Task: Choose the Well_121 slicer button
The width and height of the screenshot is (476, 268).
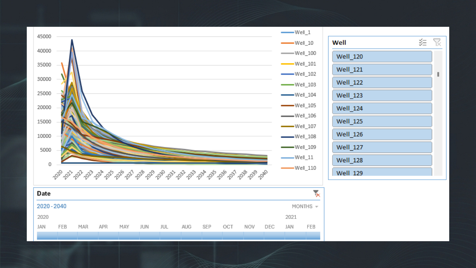Action: 382,70
